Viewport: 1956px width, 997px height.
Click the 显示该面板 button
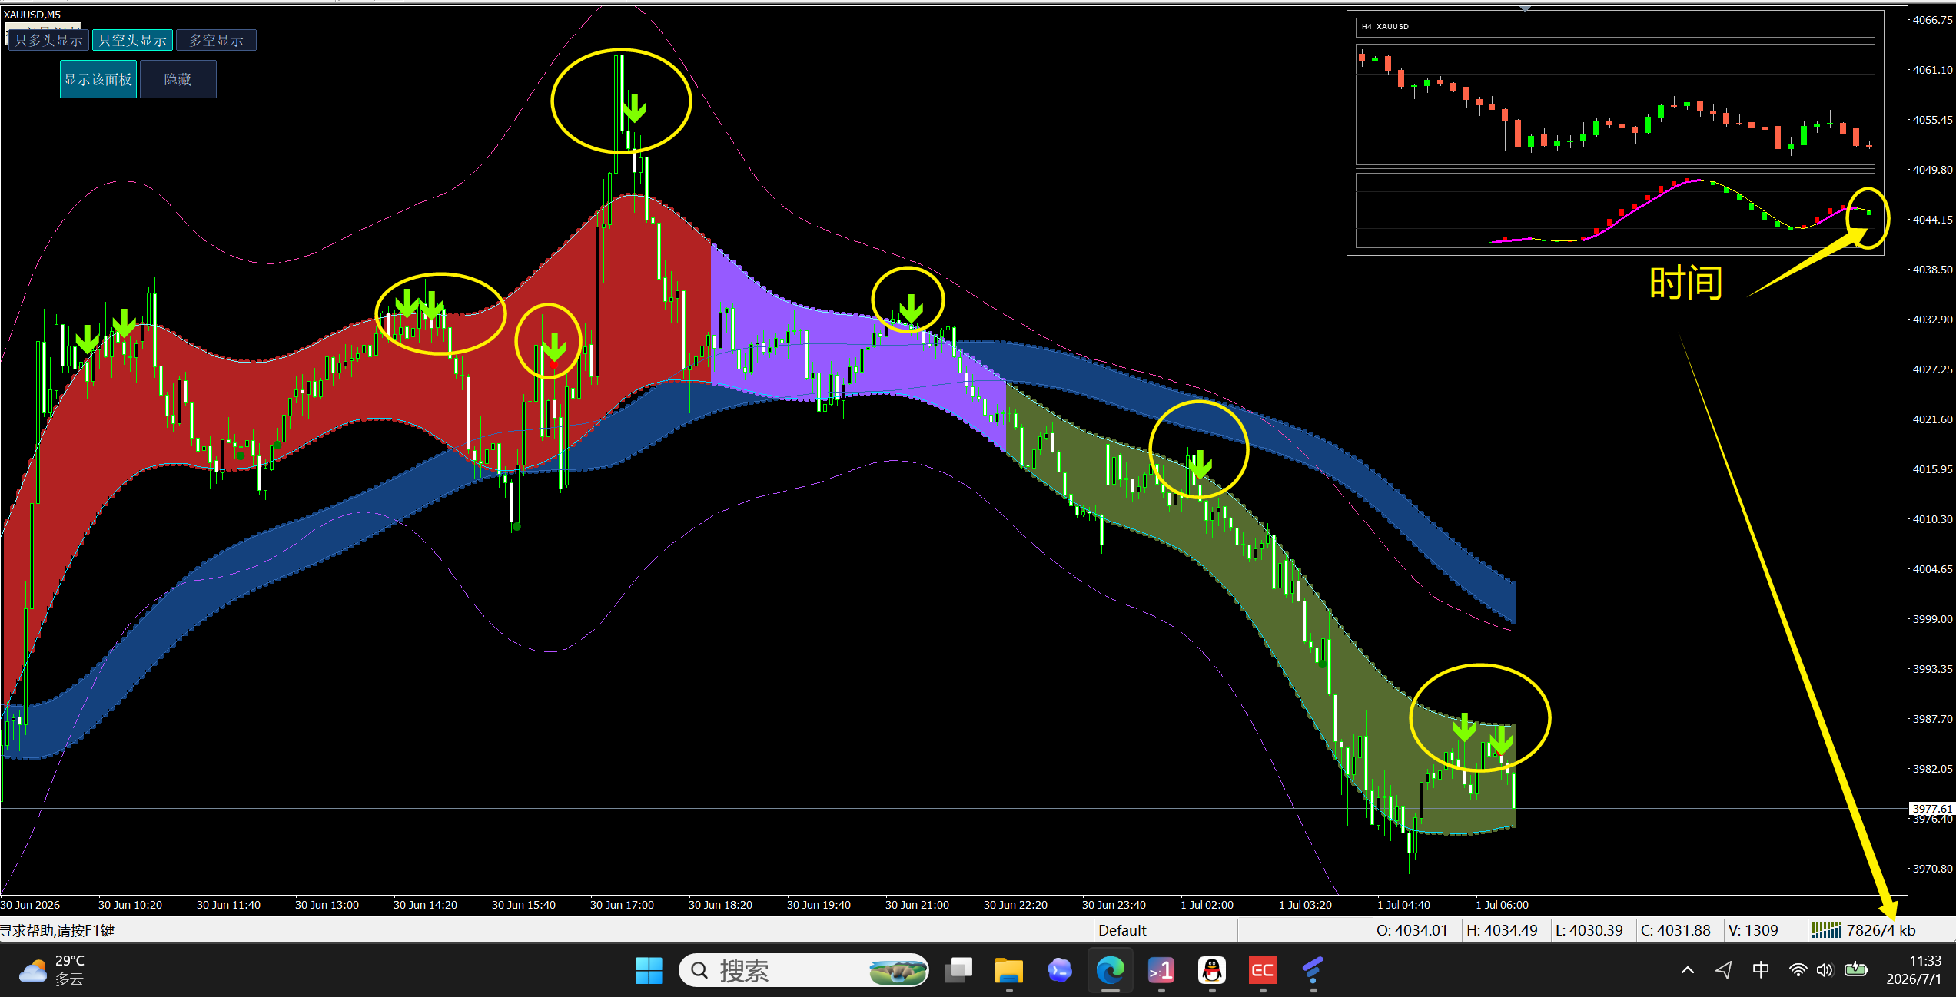point(98,79)
